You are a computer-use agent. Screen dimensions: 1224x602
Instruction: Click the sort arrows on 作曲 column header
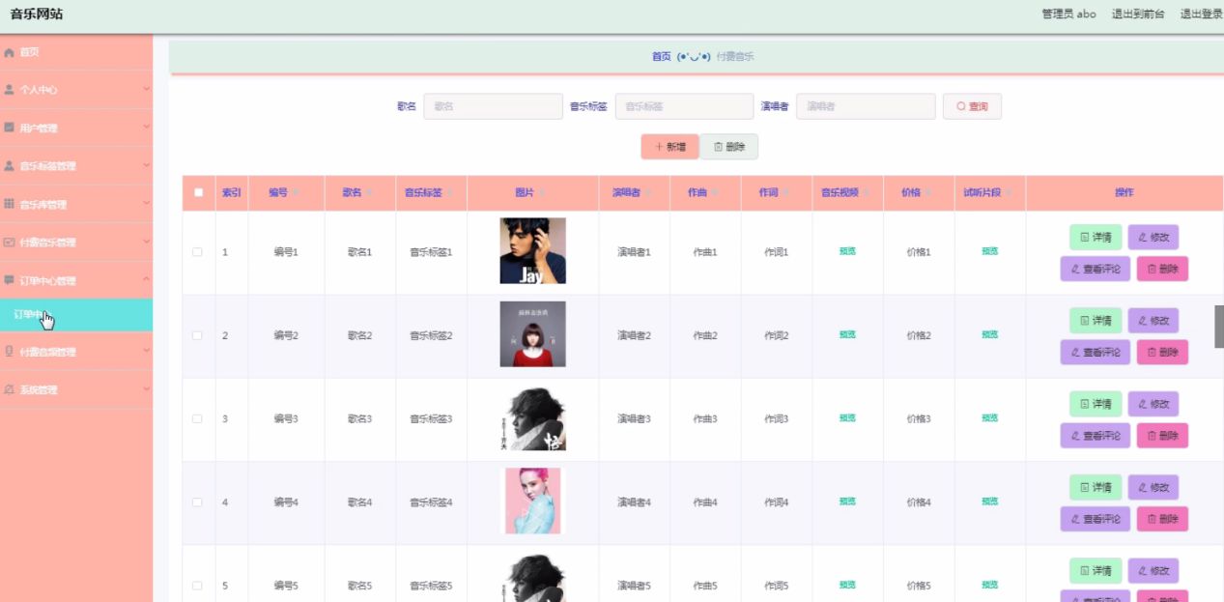(716, 193)
